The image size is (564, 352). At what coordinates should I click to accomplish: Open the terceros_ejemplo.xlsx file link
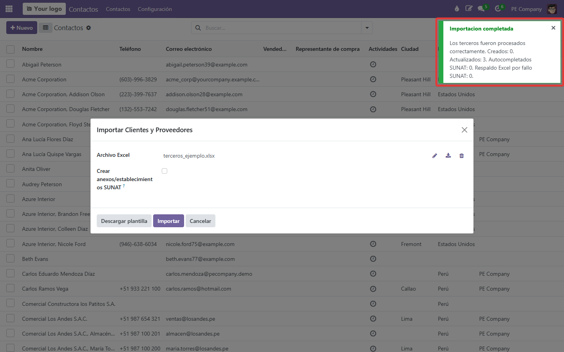(189, 156)
